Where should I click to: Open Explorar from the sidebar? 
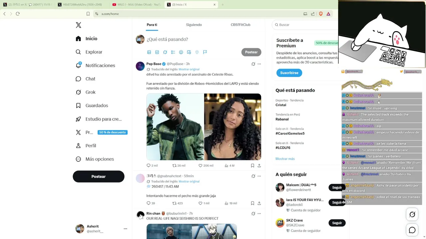click(x=89, y=52)
